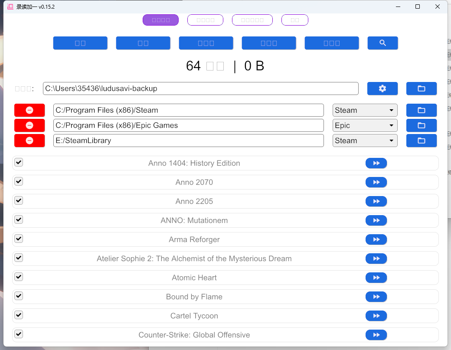Viewport: 451px width, 350px height.
Task: Click fast-forward button for Bound by Flame
Action: tap(376, 297)
